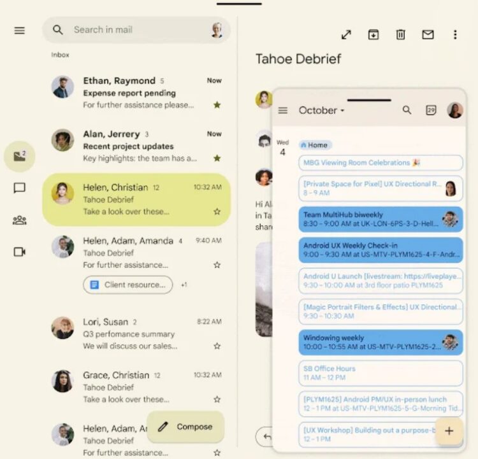
Task: Open the three-dot more options menu
Action: (x=454, y=35)
